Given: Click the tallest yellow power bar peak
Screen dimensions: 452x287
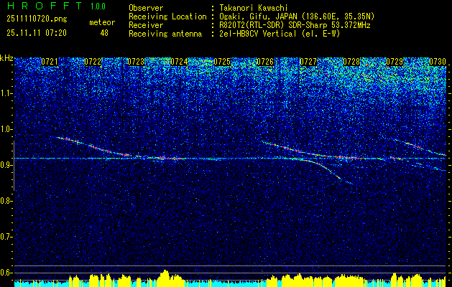Looking at the screenshot, I should tap(165, 273).
